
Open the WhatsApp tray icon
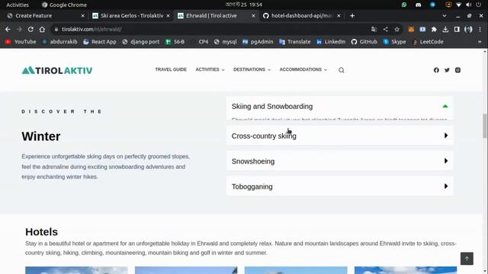pyautogui.click(x=404, y=5)
